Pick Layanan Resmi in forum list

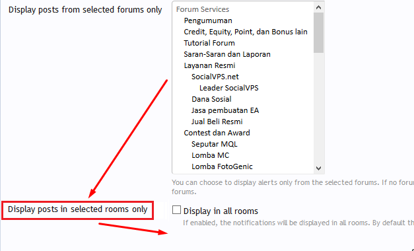tap(209, 65)
